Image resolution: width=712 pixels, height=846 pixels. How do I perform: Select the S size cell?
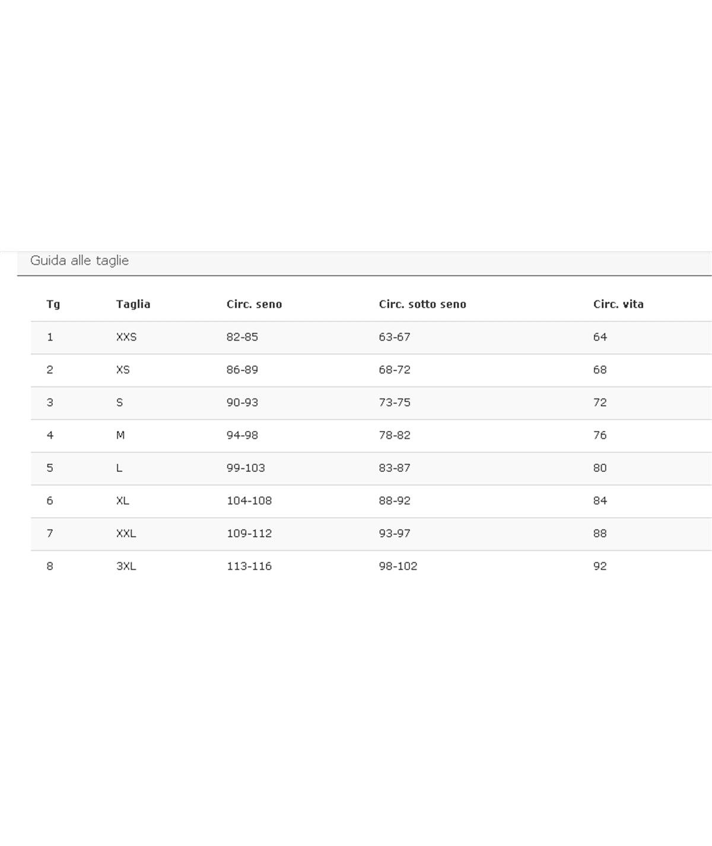coord(120,403)
